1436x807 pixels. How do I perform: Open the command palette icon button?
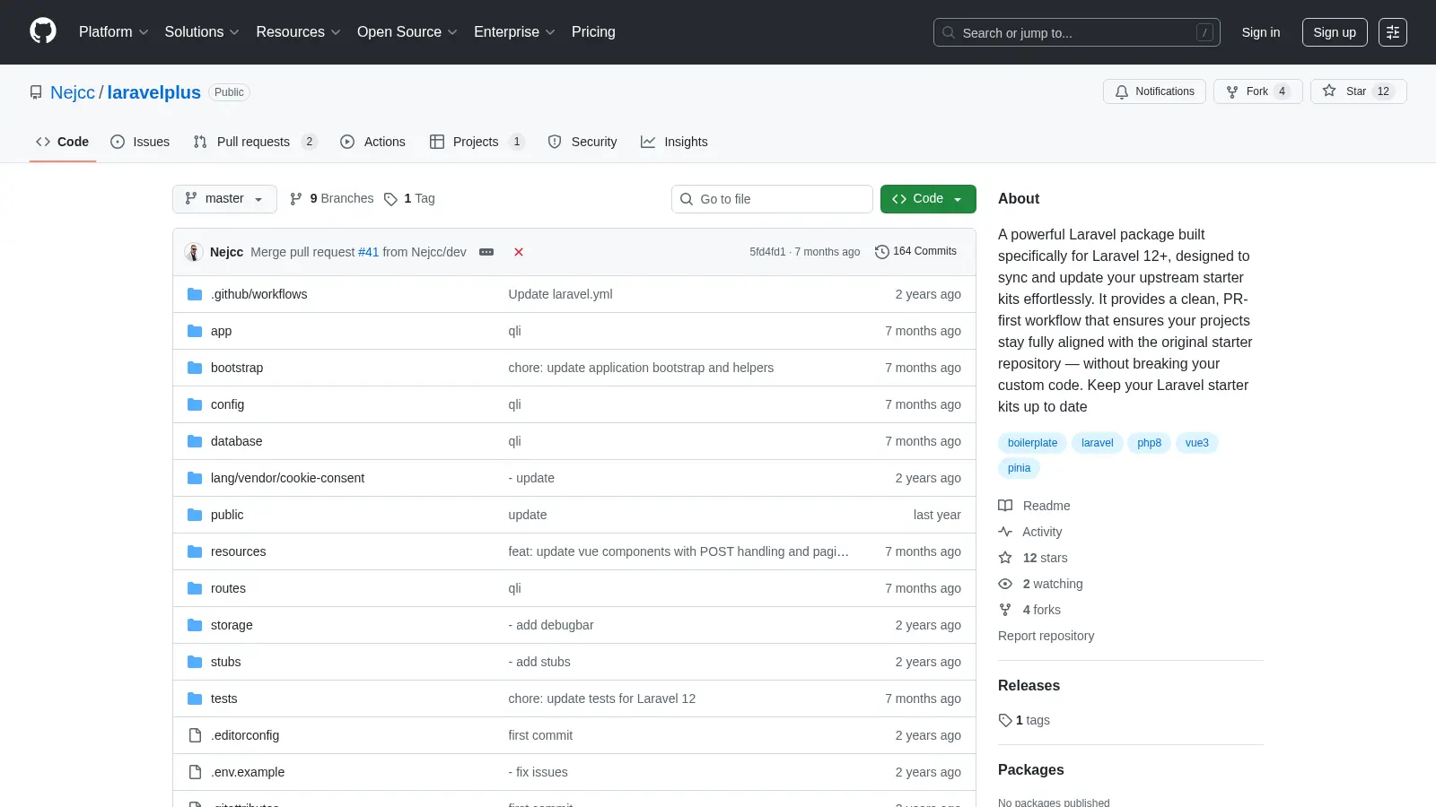(1393, 32)
